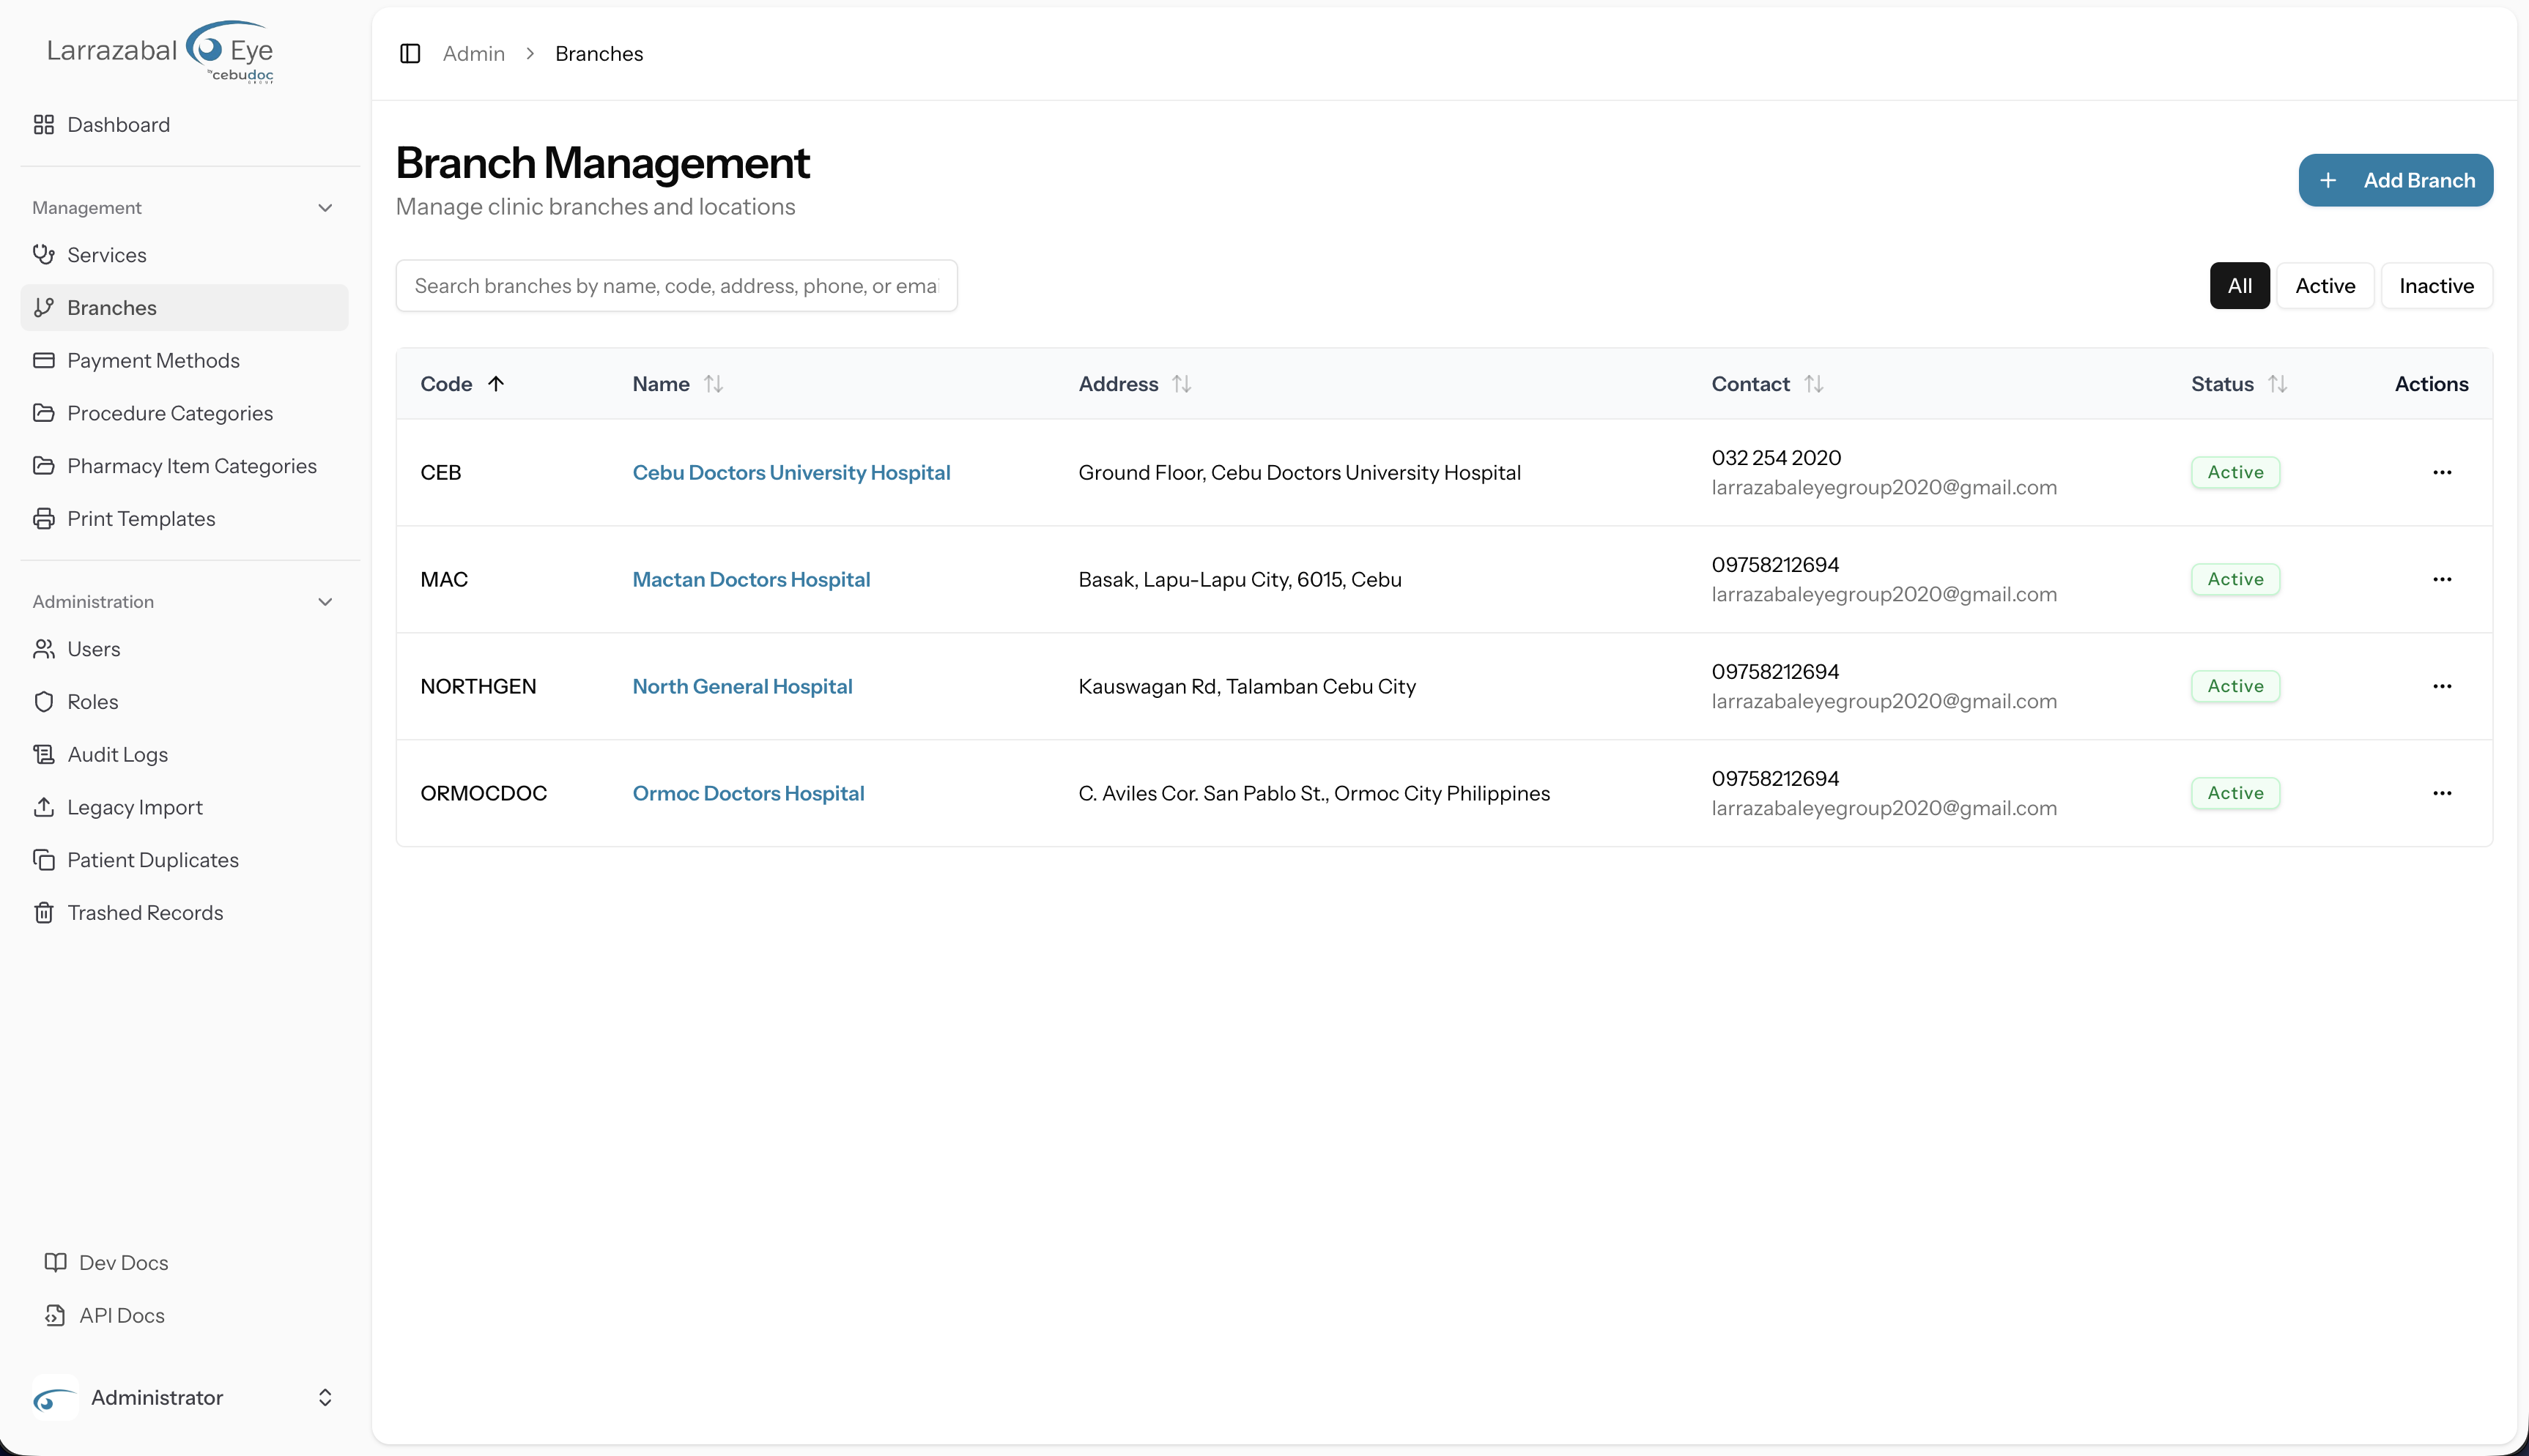
Task: Click the ORMOCDOC code cell
Action: coord(483,793)
